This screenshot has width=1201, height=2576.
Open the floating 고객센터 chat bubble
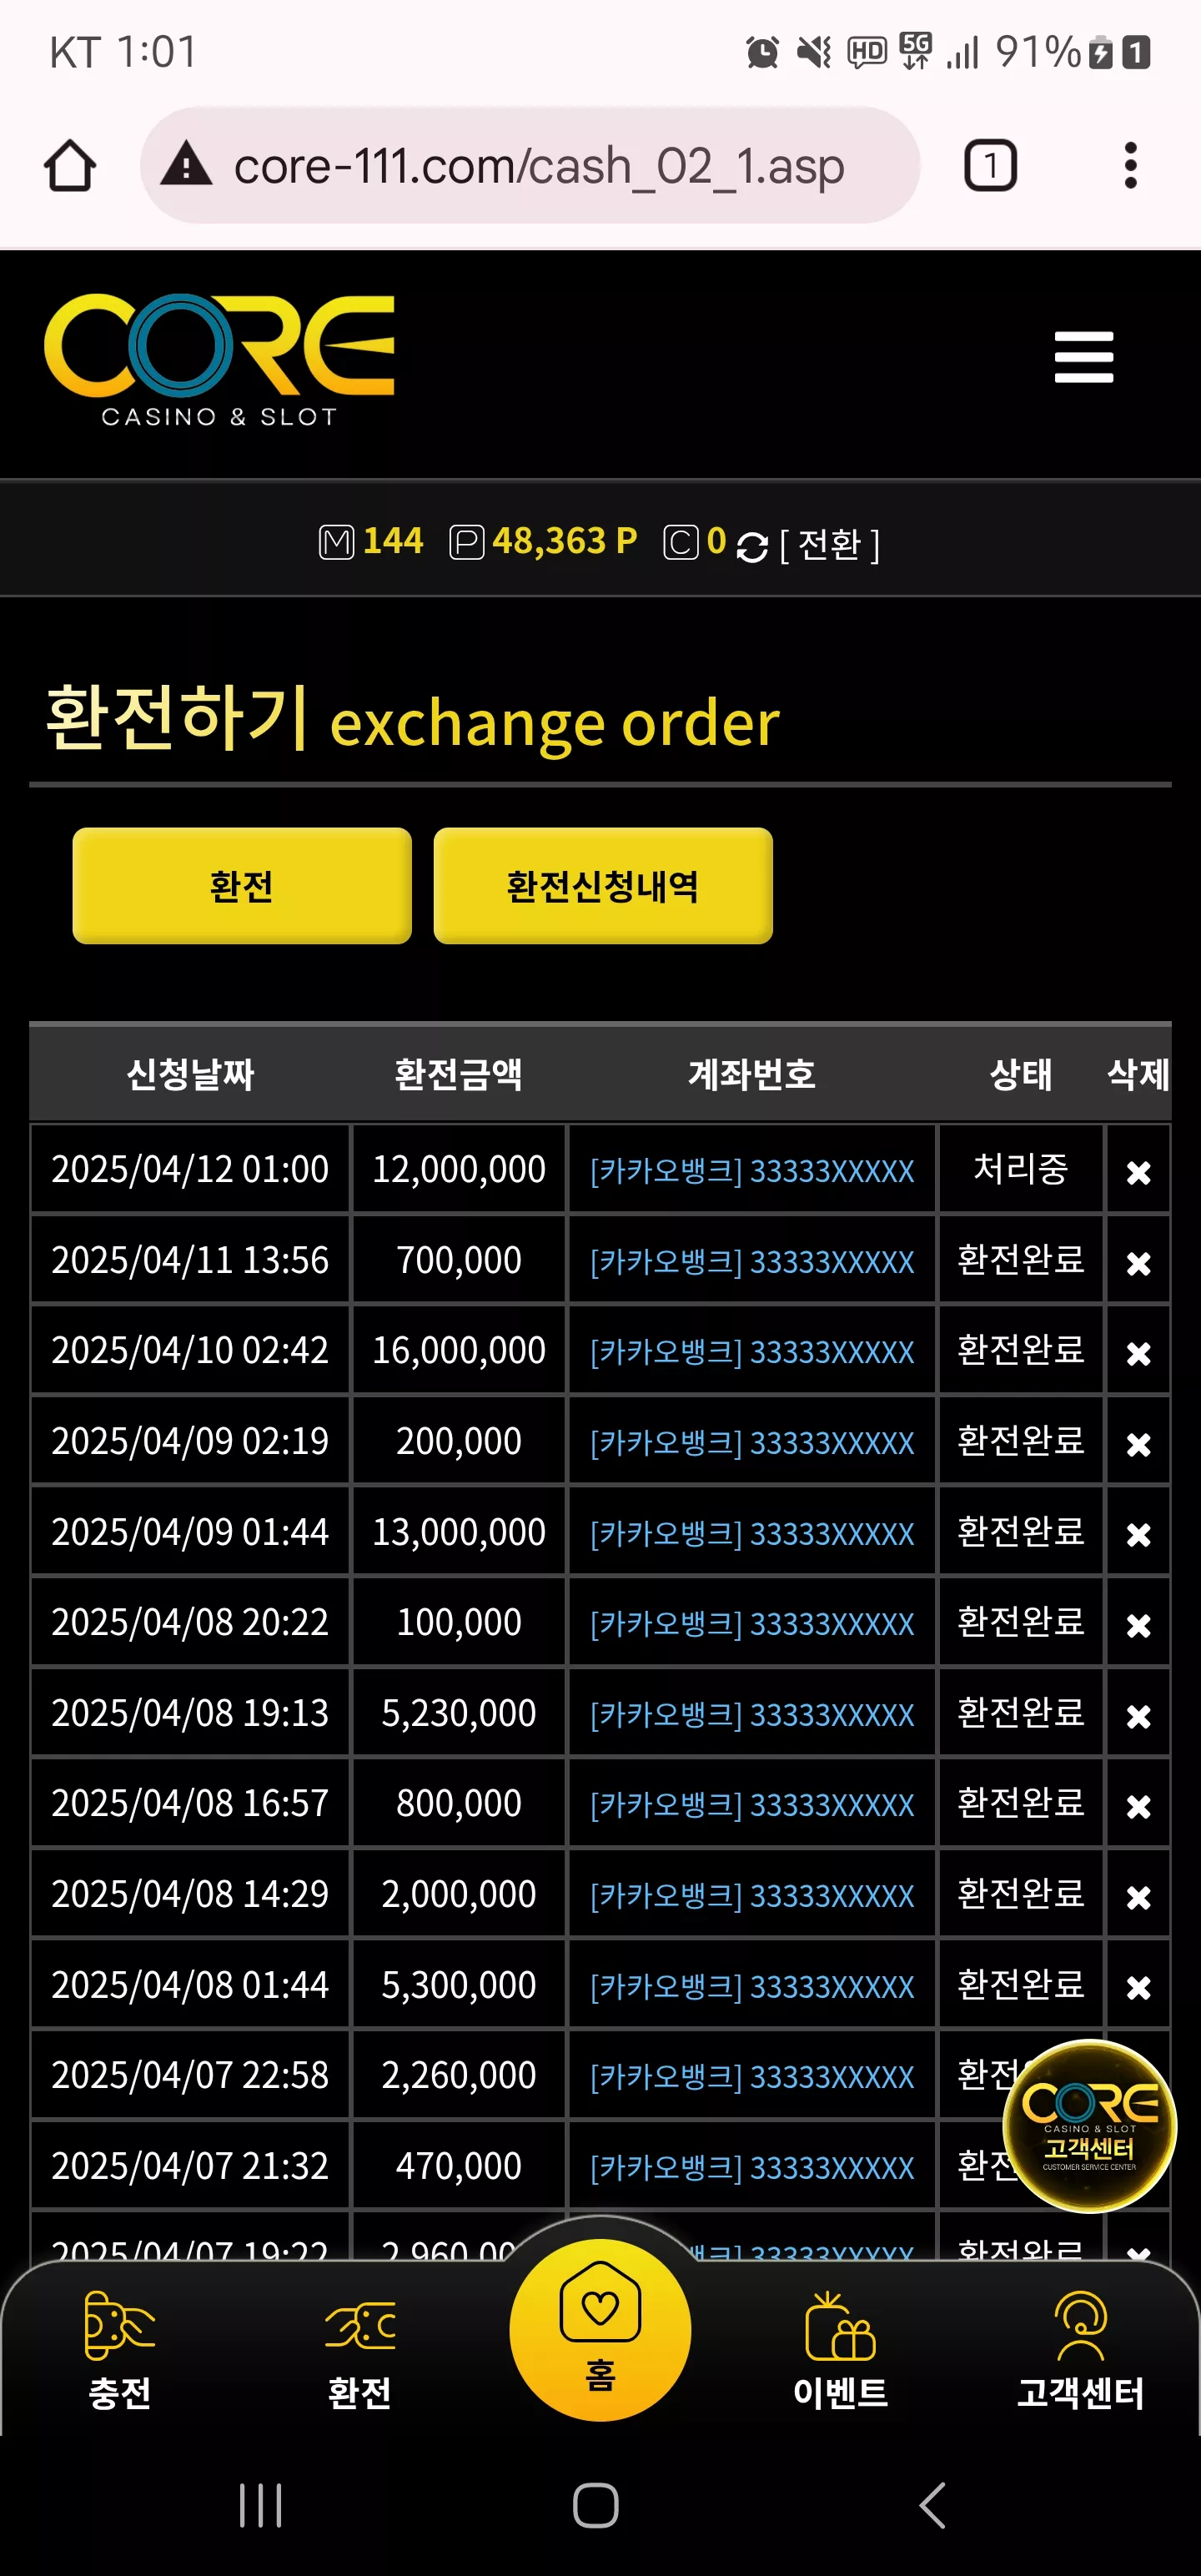click(x=1088, y=2125)
